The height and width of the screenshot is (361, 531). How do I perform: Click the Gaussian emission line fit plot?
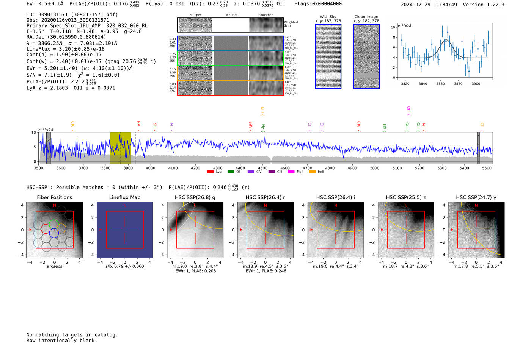pos(445,51)
